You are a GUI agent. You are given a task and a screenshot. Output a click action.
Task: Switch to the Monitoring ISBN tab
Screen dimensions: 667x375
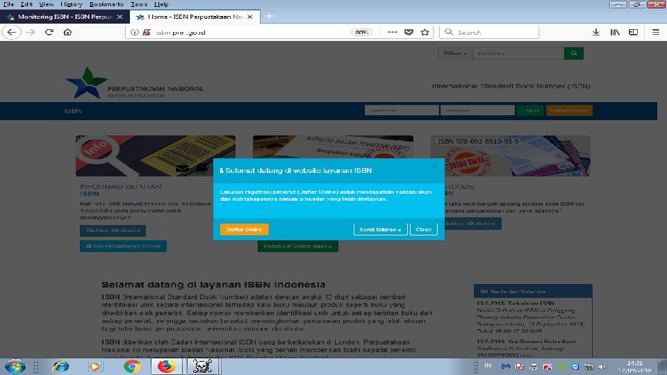(63, 17)
